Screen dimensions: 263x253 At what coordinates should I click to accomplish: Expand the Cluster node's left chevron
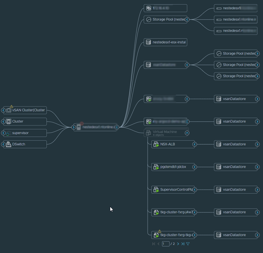[x=3, y=122]
